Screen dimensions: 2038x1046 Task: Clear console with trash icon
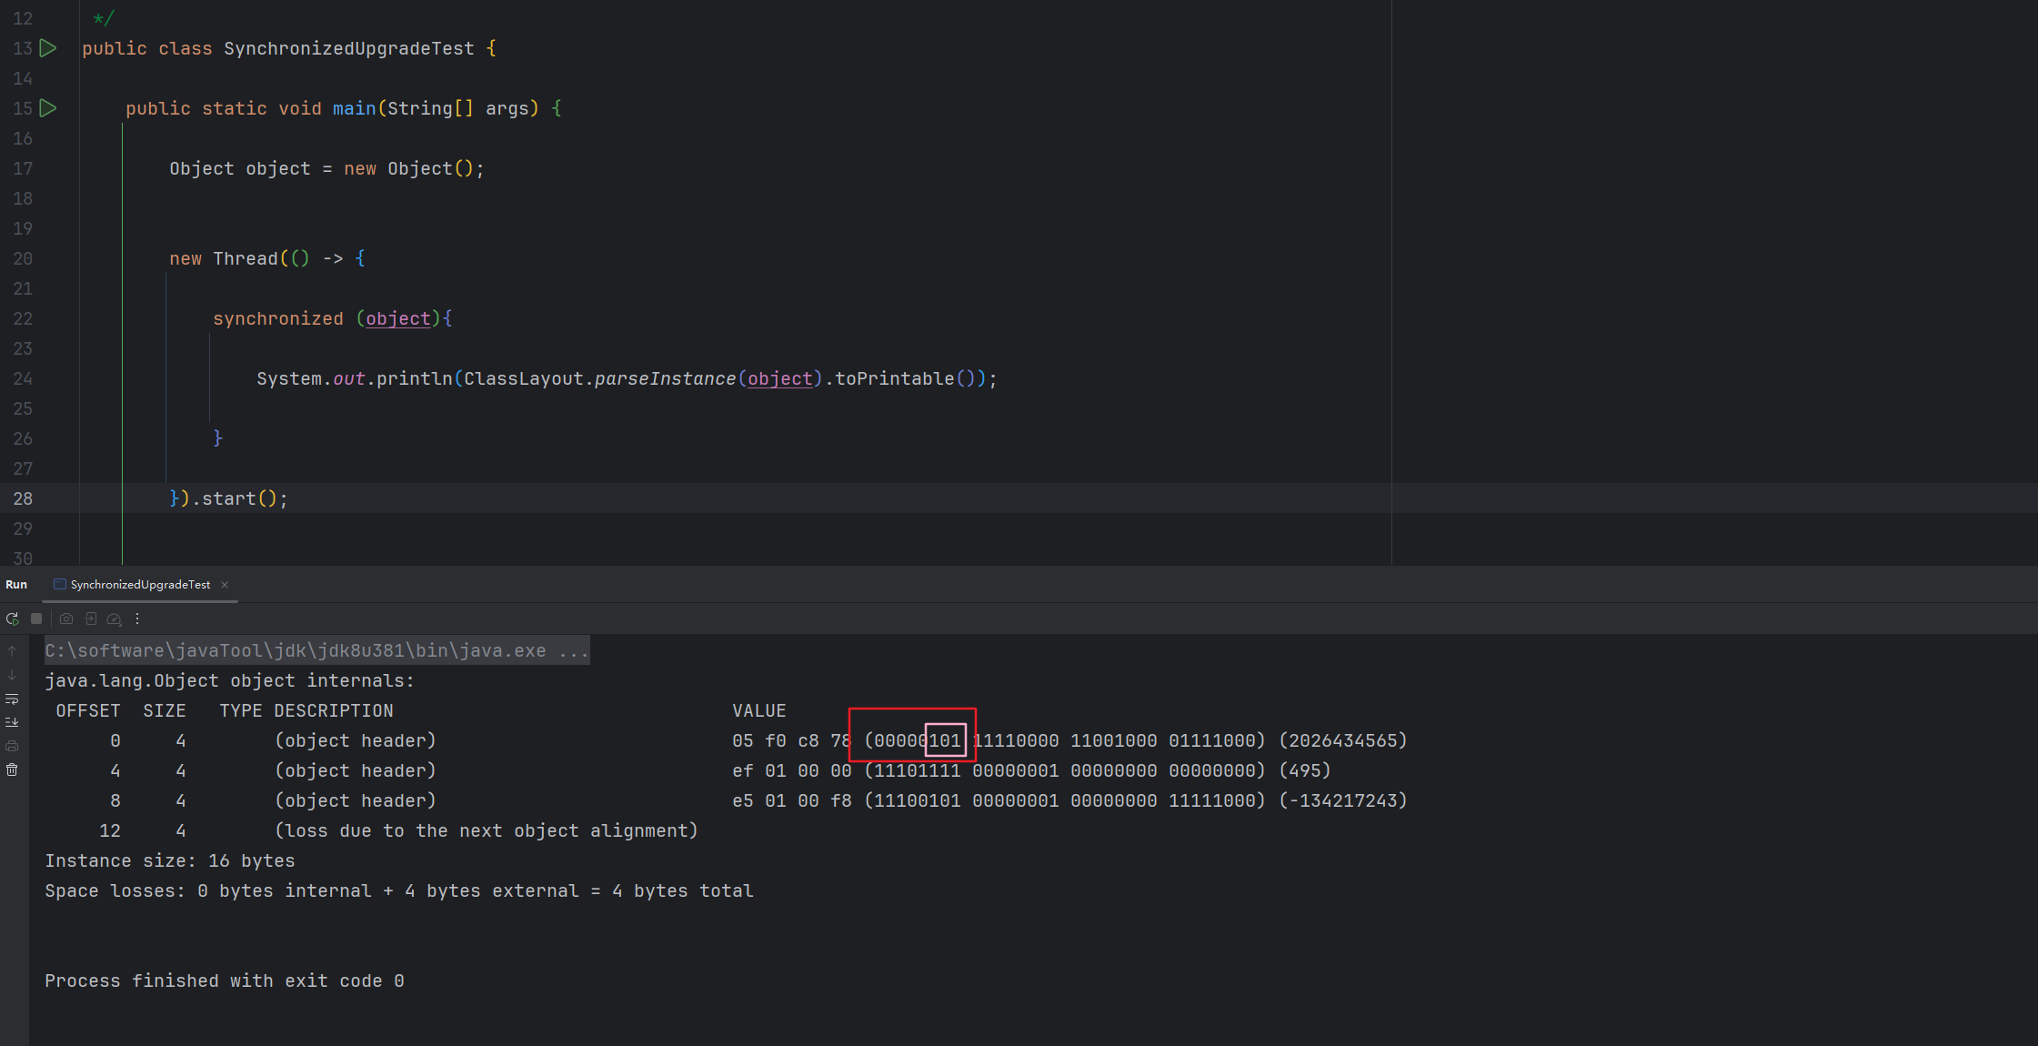pyautogui.click(x=12, y=769)
